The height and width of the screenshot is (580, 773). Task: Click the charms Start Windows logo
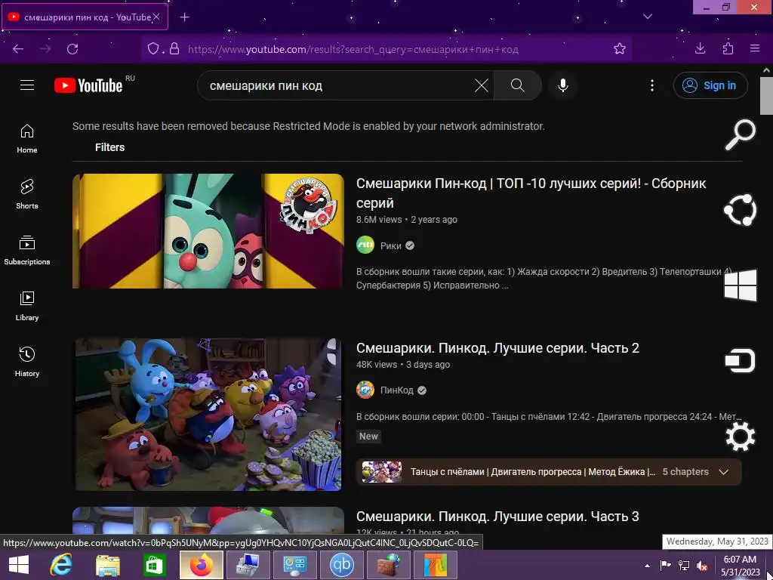click(x=740, y=285)
